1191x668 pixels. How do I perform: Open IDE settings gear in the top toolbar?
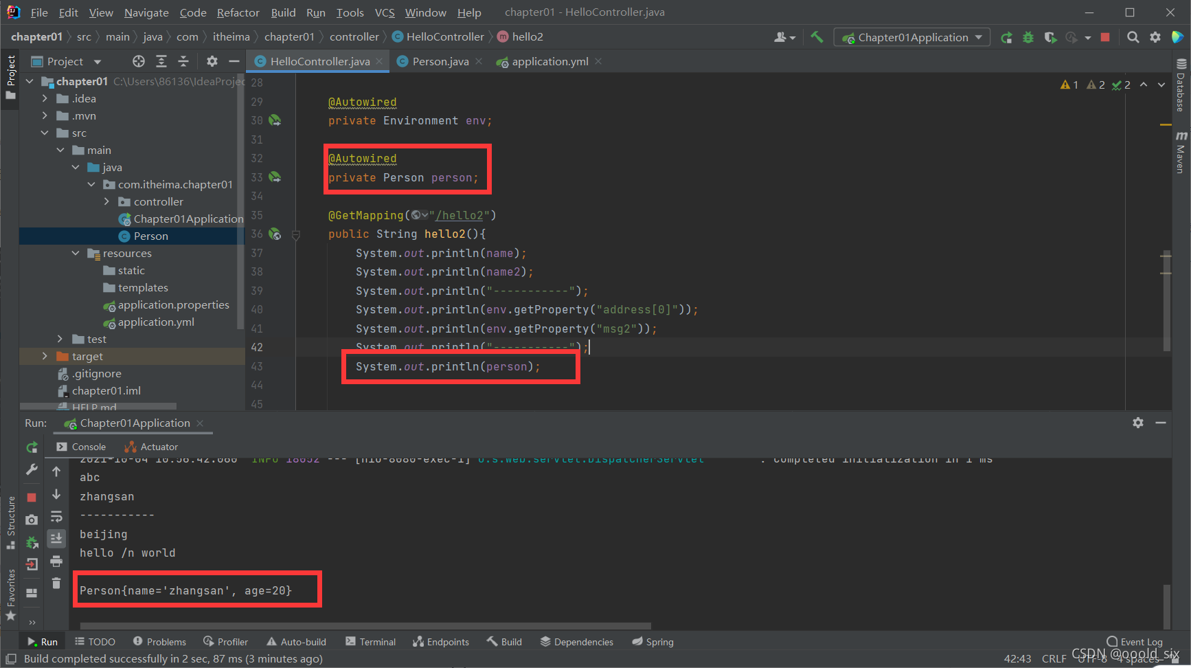click(x=1155, y=37)
